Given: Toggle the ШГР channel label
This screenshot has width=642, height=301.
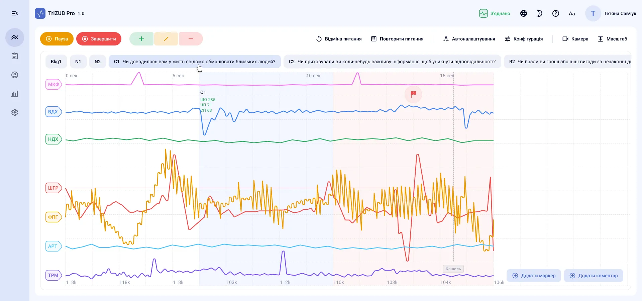Looking at the screenshot, I should click(53, 188).
